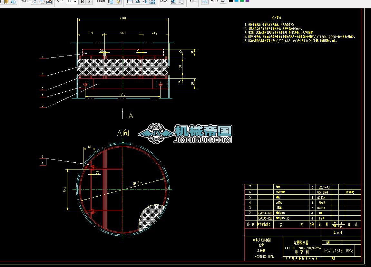
Task: Choose the angular dimension annotation tool
Action: coord(34,1)
